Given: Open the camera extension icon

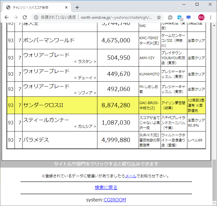Looking at the screenshot, I should [170, 17].
